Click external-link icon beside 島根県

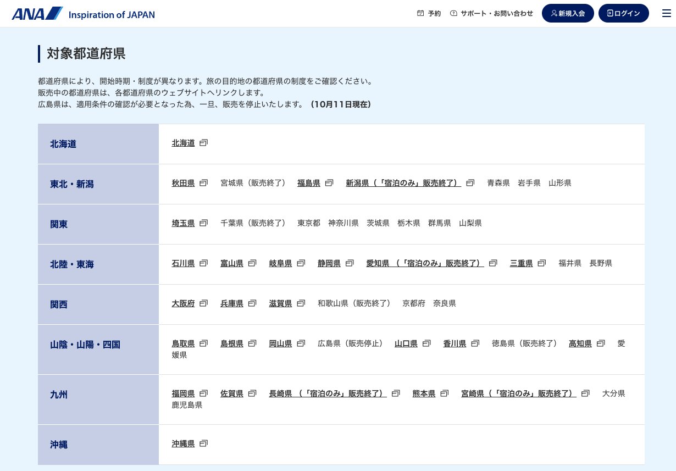coord(253,343)
